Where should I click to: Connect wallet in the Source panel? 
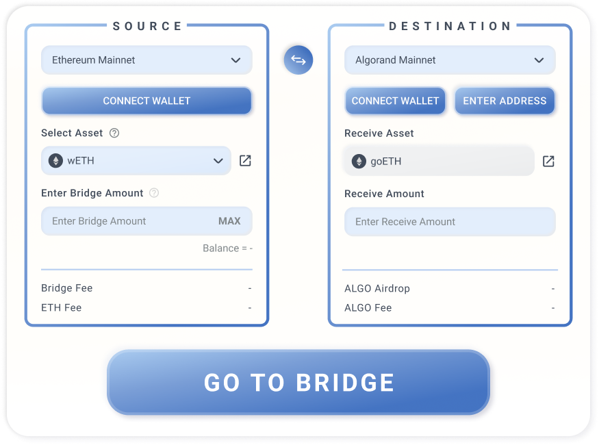point(146,101)
